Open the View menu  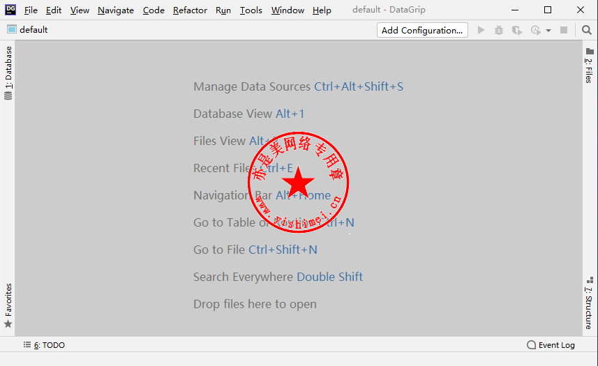click(x=80, y=10)
